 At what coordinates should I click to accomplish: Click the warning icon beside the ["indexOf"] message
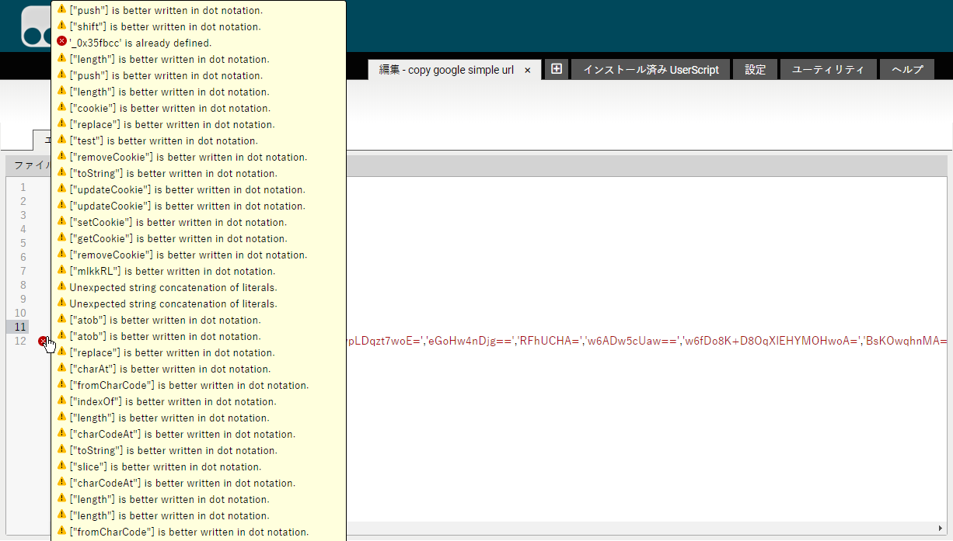click(x=61, y=401)
